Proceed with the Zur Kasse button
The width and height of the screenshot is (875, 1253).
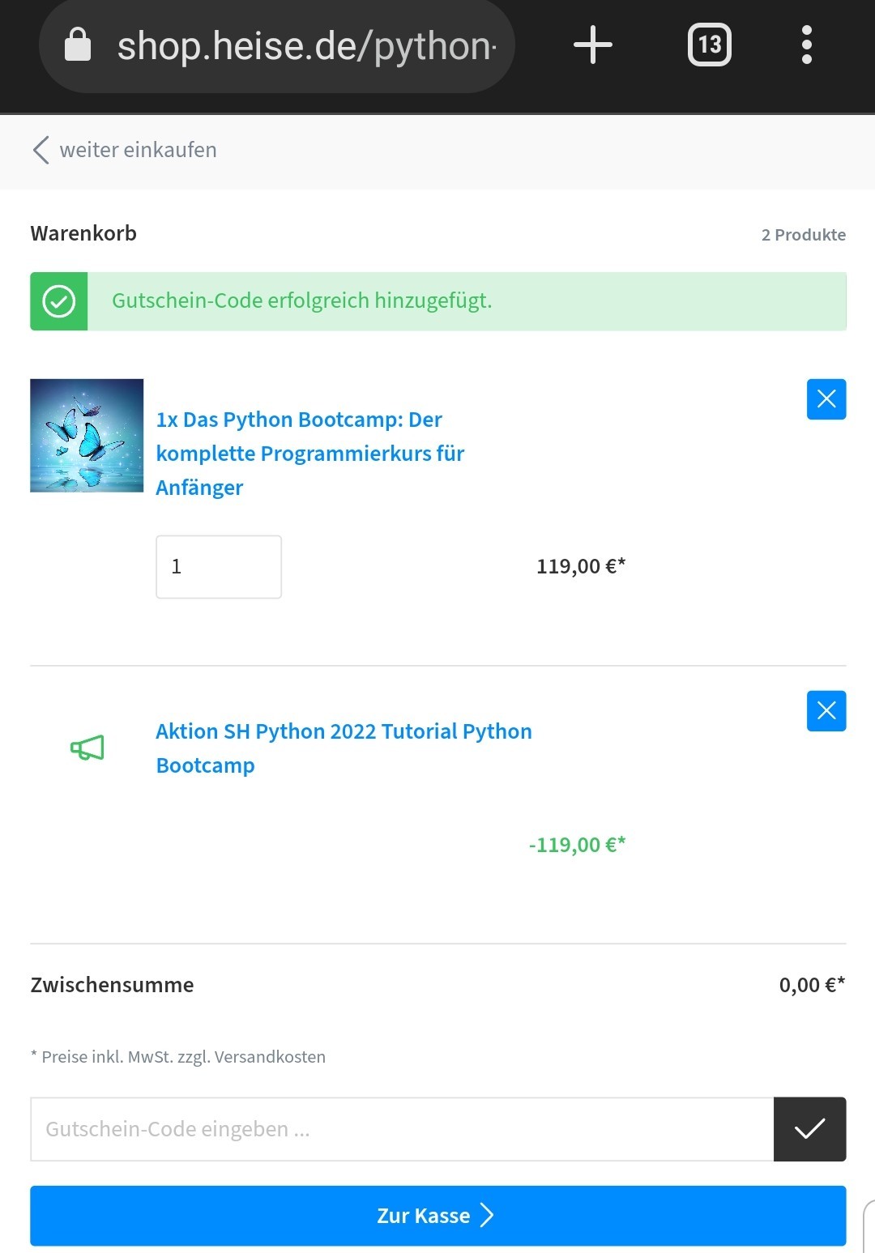[438, 1216]
